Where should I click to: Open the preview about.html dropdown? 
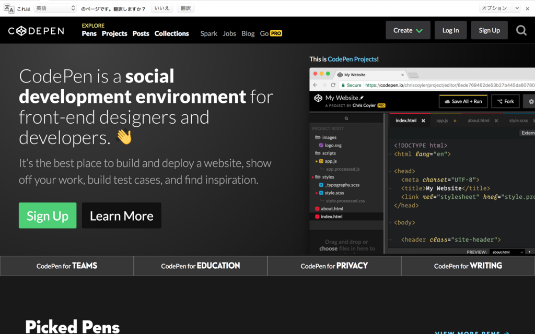click(x=507, y=252)
